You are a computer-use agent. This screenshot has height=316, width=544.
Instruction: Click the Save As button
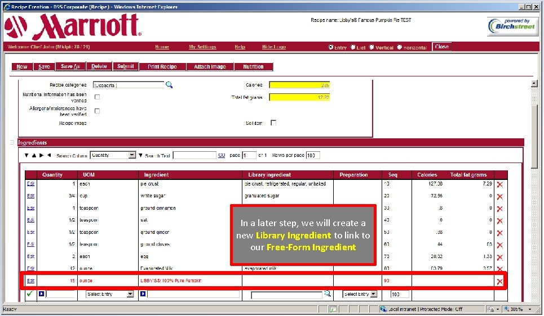pos(70,66)
